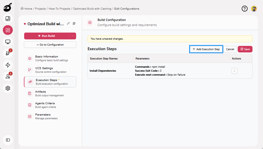This screenshot has width=263, height=149.
Task: Click the Parameters sliders icon
Action: [x=30, y=116]
